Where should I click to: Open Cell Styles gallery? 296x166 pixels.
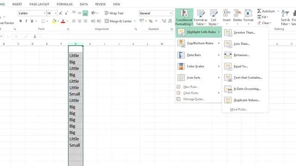point(214,18)
